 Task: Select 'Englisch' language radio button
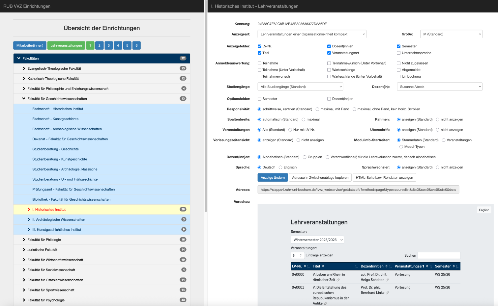click(x=280, y=167)
